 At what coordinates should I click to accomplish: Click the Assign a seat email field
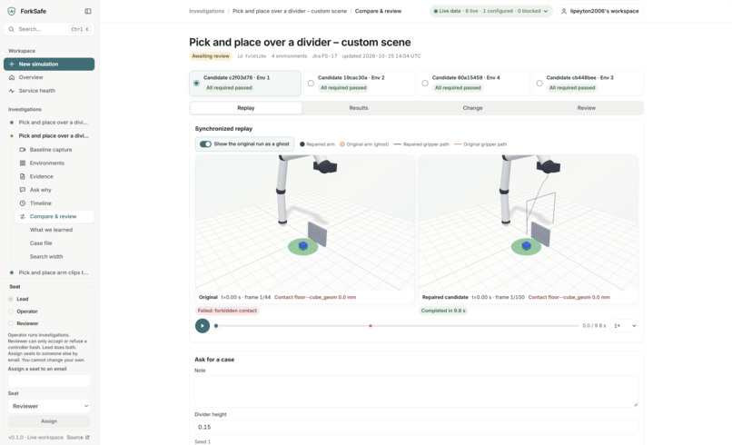(x=49, y=381)
